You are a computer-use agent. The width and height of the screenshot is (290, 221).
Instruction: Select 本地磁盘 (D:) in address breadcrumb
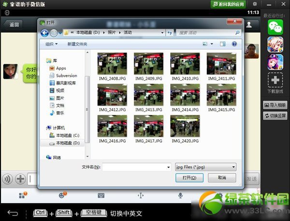[x=88, y=32]
